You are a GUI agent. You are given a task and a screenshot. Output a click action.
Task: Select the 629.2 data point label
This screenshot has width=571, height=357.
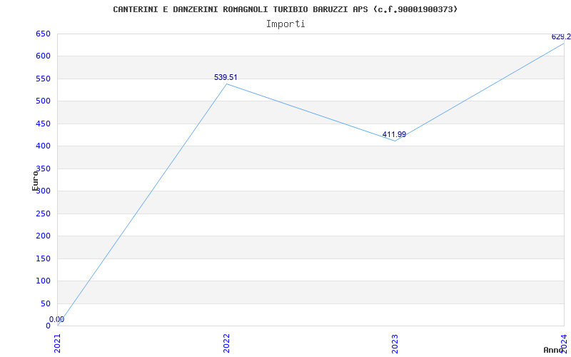pyautogui.click(x=561, y=37)
